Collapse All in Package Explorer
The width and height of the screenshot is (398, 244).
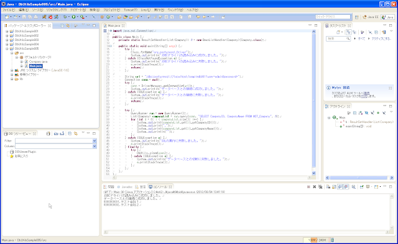(x=62, y=25)
